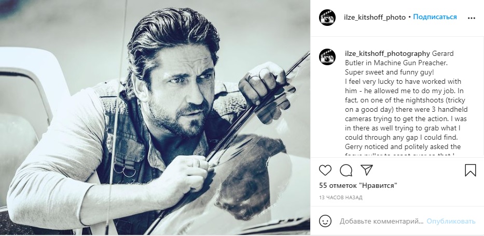
Task: Click the black-and-white photo of the post
Action: [155, 118]
